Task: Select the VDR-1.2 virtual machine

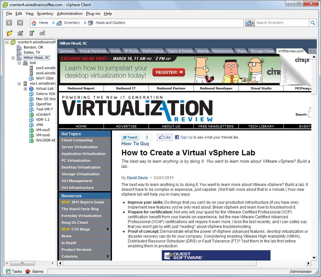Action: click(x=43, y=119)
